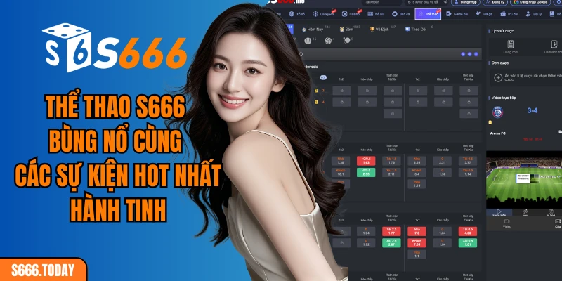The width and height of the screenshot is (562, 281).
Task: Select the volleyball sport icon
Action: click(328, 41)
